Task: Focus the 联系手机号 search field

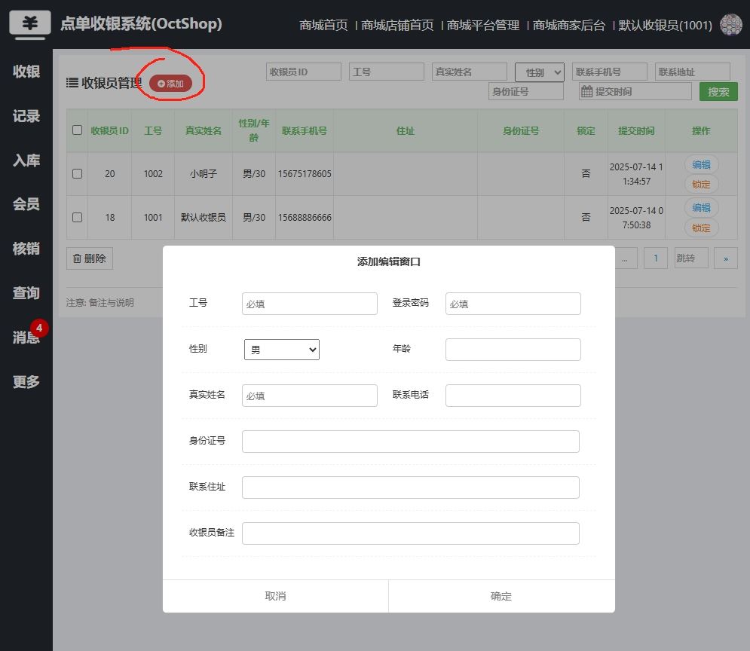Action: tap(609, 72)
